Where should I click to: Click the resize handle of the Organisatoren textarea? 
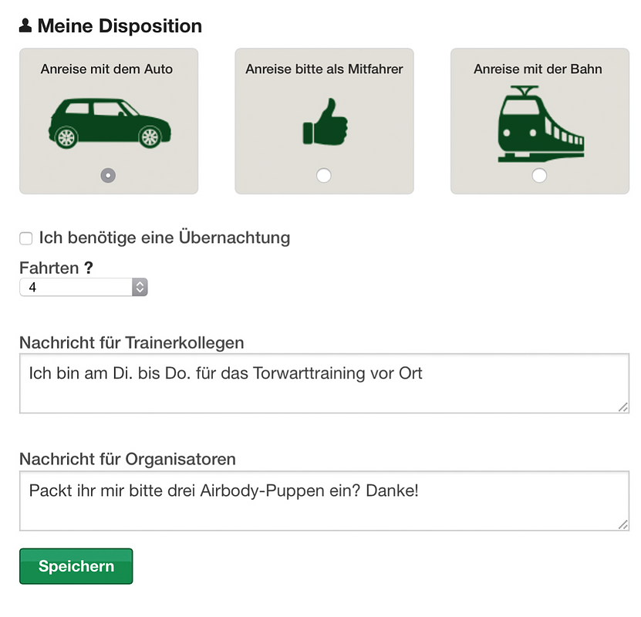[x=623, y=524]
